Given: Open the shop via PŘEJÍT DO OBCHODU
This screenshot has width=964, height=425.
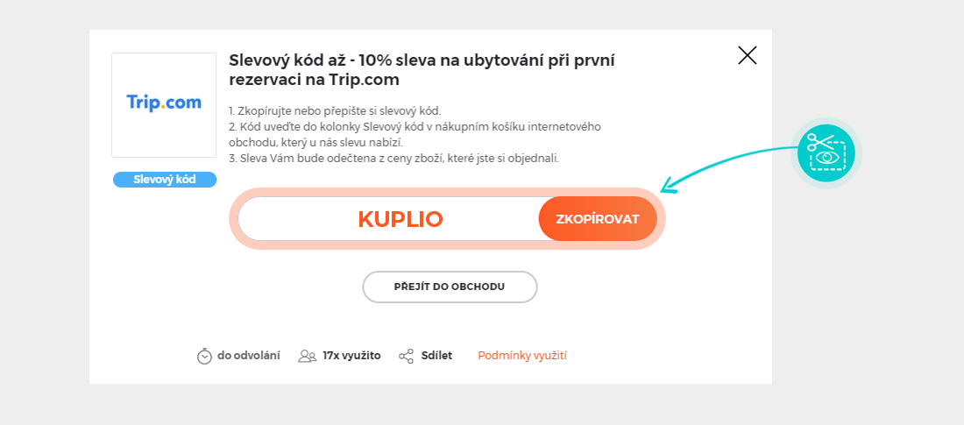Looking at the screenshot, I should pos(450,287).
